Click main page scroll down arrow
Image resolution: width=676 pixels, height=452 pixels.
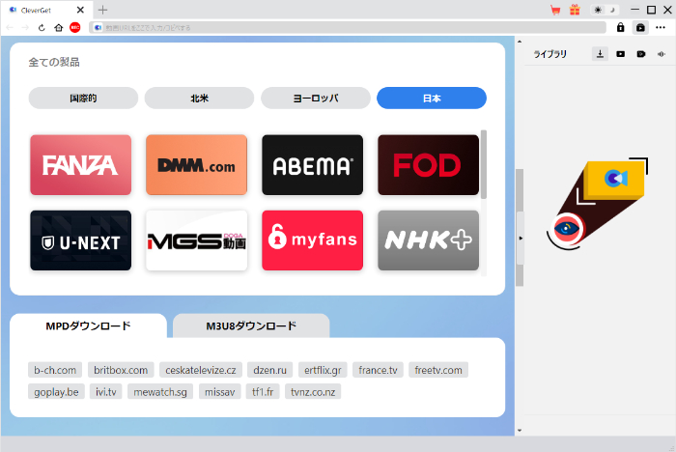click(520, 430)
